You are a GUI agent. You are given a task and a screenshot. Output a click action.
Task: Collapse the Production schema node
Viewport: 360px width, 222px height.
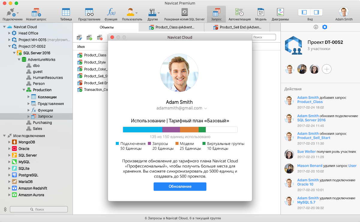pyautogui.click(x=24, y=90)
